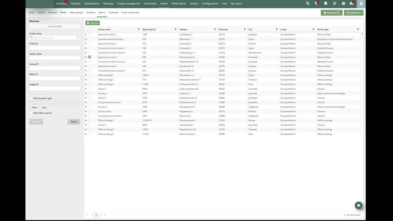The height and width of the screenshot is (221, 393).
Task: Open the Reporting menu
Action: tap(61, 3)
